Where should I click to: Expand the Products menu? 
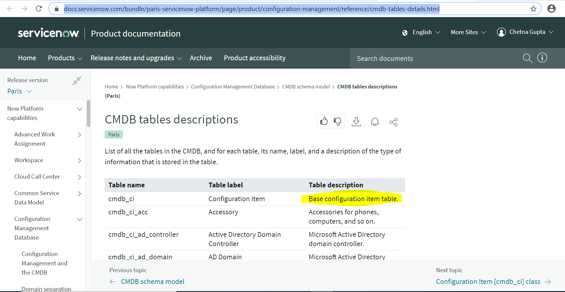(x=65, y=58)
